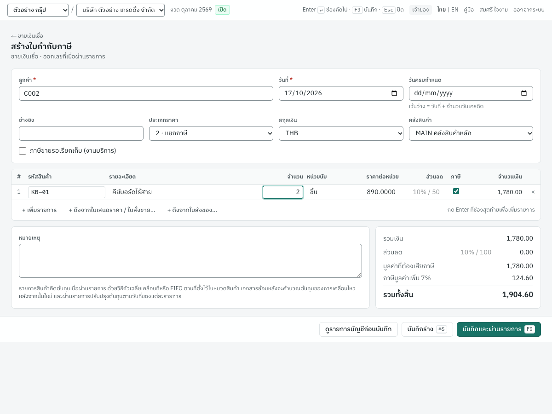Click the line discount 10% / 50 field

click(x=426, y=192)
